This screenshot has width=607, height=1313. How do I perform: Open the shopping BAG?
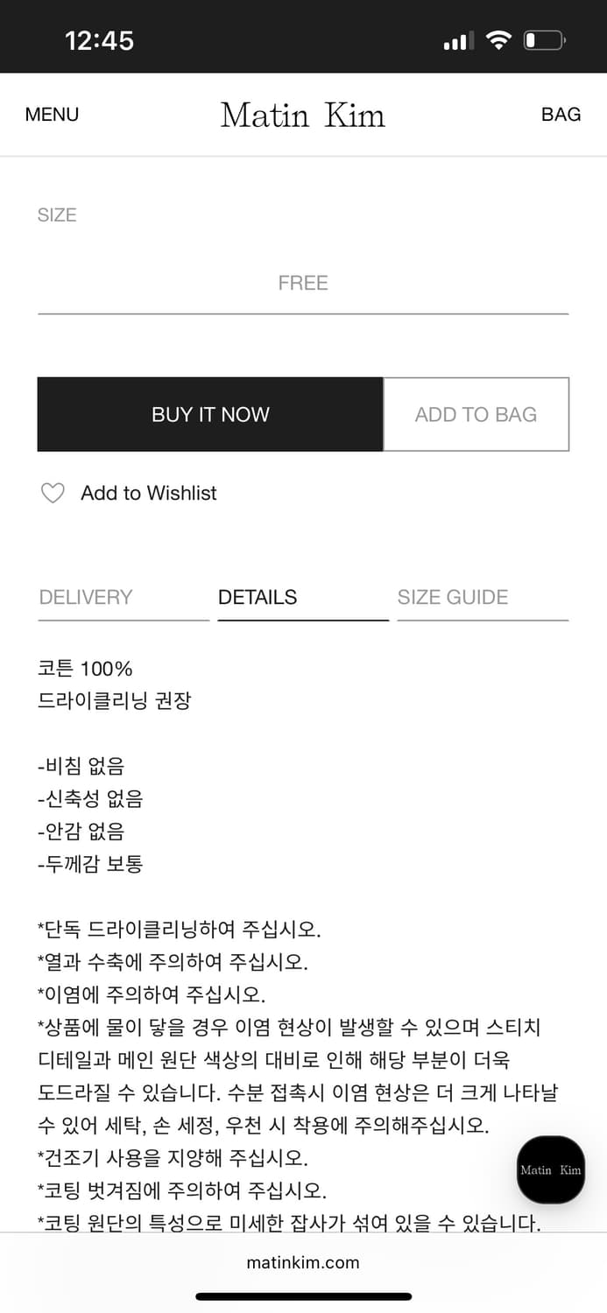561,115
